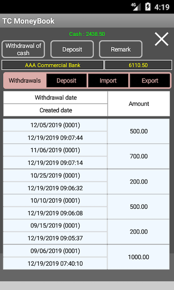Select the 700.00 withdrawal amount
Viewport: 174px width, 290px height.
[x=139, y=156]
